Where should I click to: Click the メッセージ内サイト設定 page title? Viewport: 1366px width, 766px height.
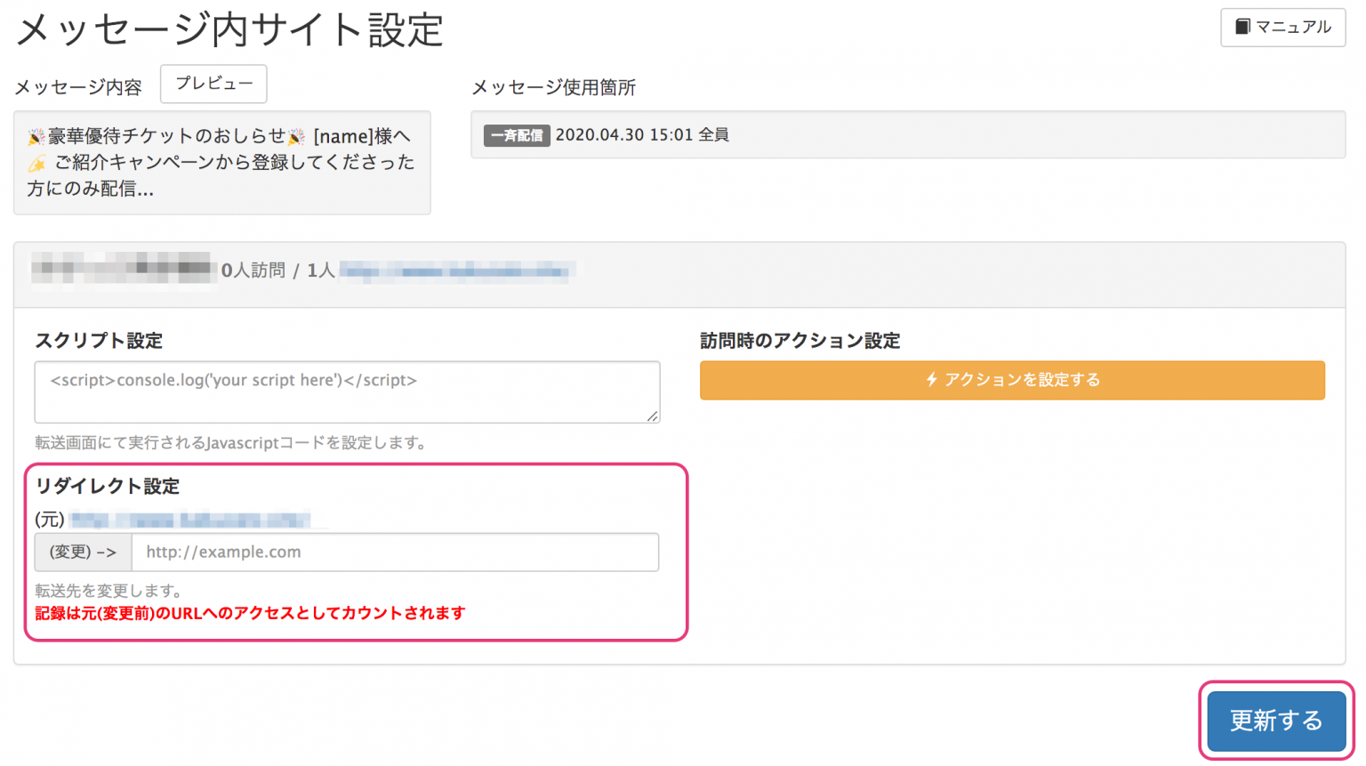point(229,29)
